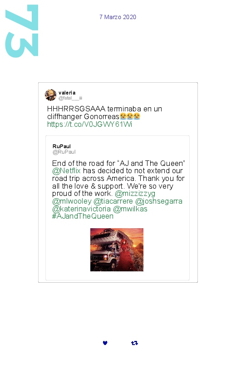Image resolution: width=236 pixels, height=365 pixels.
Task: Click the @RuPaul handle
Action: 64,152
